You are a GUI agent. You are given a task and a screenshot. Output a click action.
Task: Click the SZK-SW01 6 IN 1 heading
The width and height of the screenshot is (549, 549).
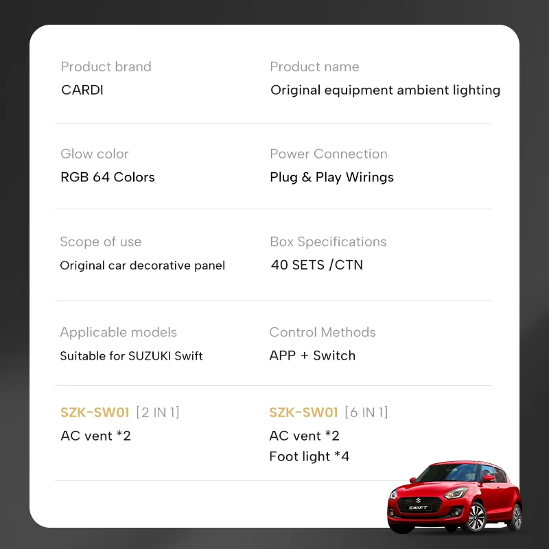coord(329,412)
